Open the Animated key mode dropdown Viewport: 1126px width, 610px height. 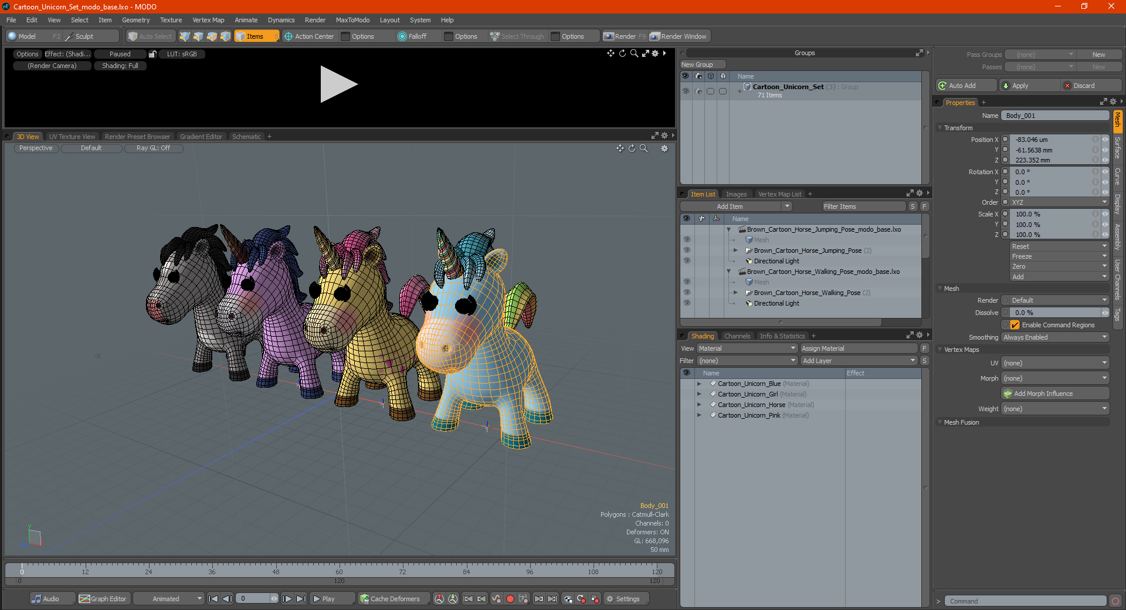pyautogui.click(x=169, y=599)
